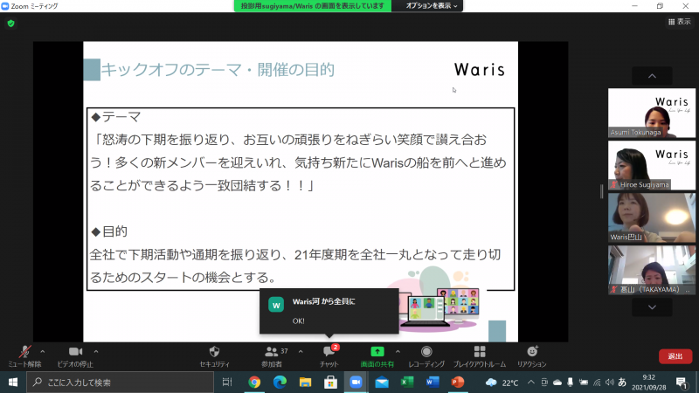Image resolution: width=699 pixels, height=393 pixels.
Task: Start Recording from the toolbar
Action: [x=426, y=356]
